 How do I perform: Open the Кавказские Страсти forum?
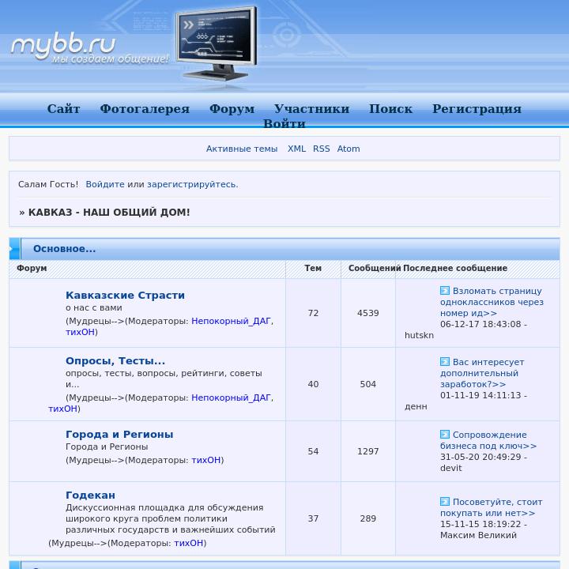[x=125, y=295]
